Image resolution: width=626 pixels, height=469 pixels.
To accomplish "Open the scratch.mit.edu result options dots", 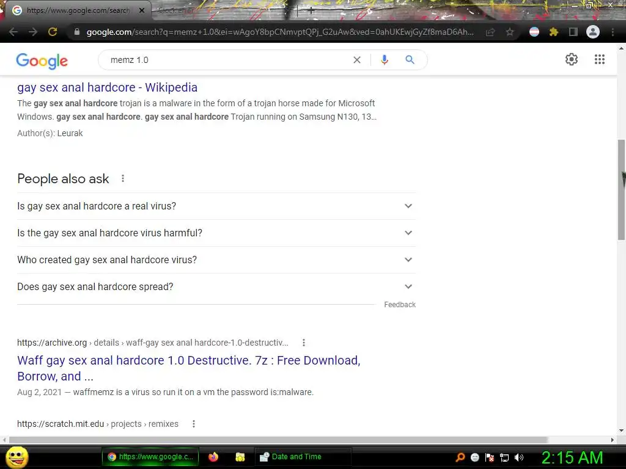I will 194,424.
